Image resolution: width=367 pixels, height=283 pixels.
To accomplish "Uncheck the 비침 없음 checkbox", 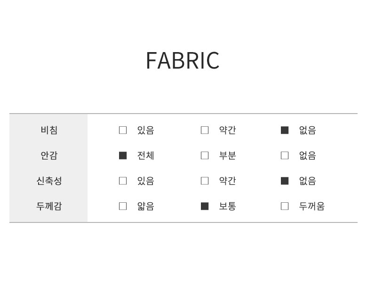I will [285, 130].
